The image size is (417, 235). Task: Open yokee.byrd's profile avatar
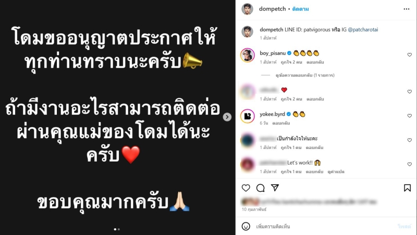tap(247, 116)
